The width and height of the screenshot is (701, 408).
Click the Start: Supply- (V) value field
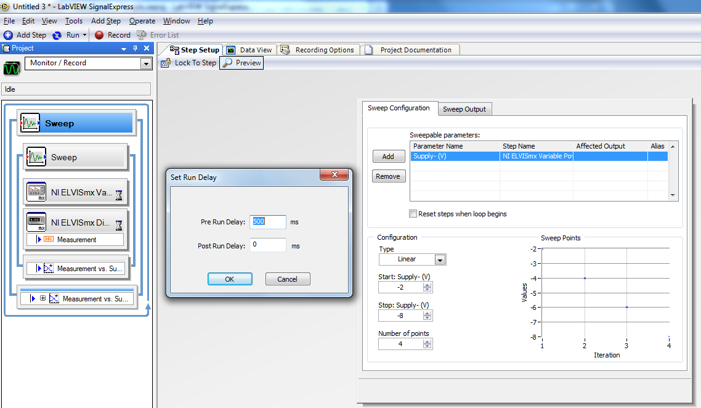pyautogui.click(x=400, y=287)
